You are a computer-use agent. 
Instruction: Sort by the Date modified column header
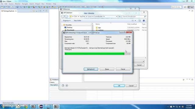coord(132,24)
